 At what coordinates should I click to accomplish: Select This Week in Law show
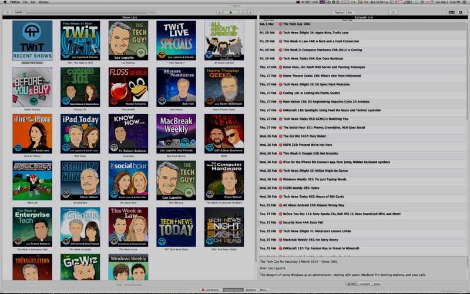point(128,227)
